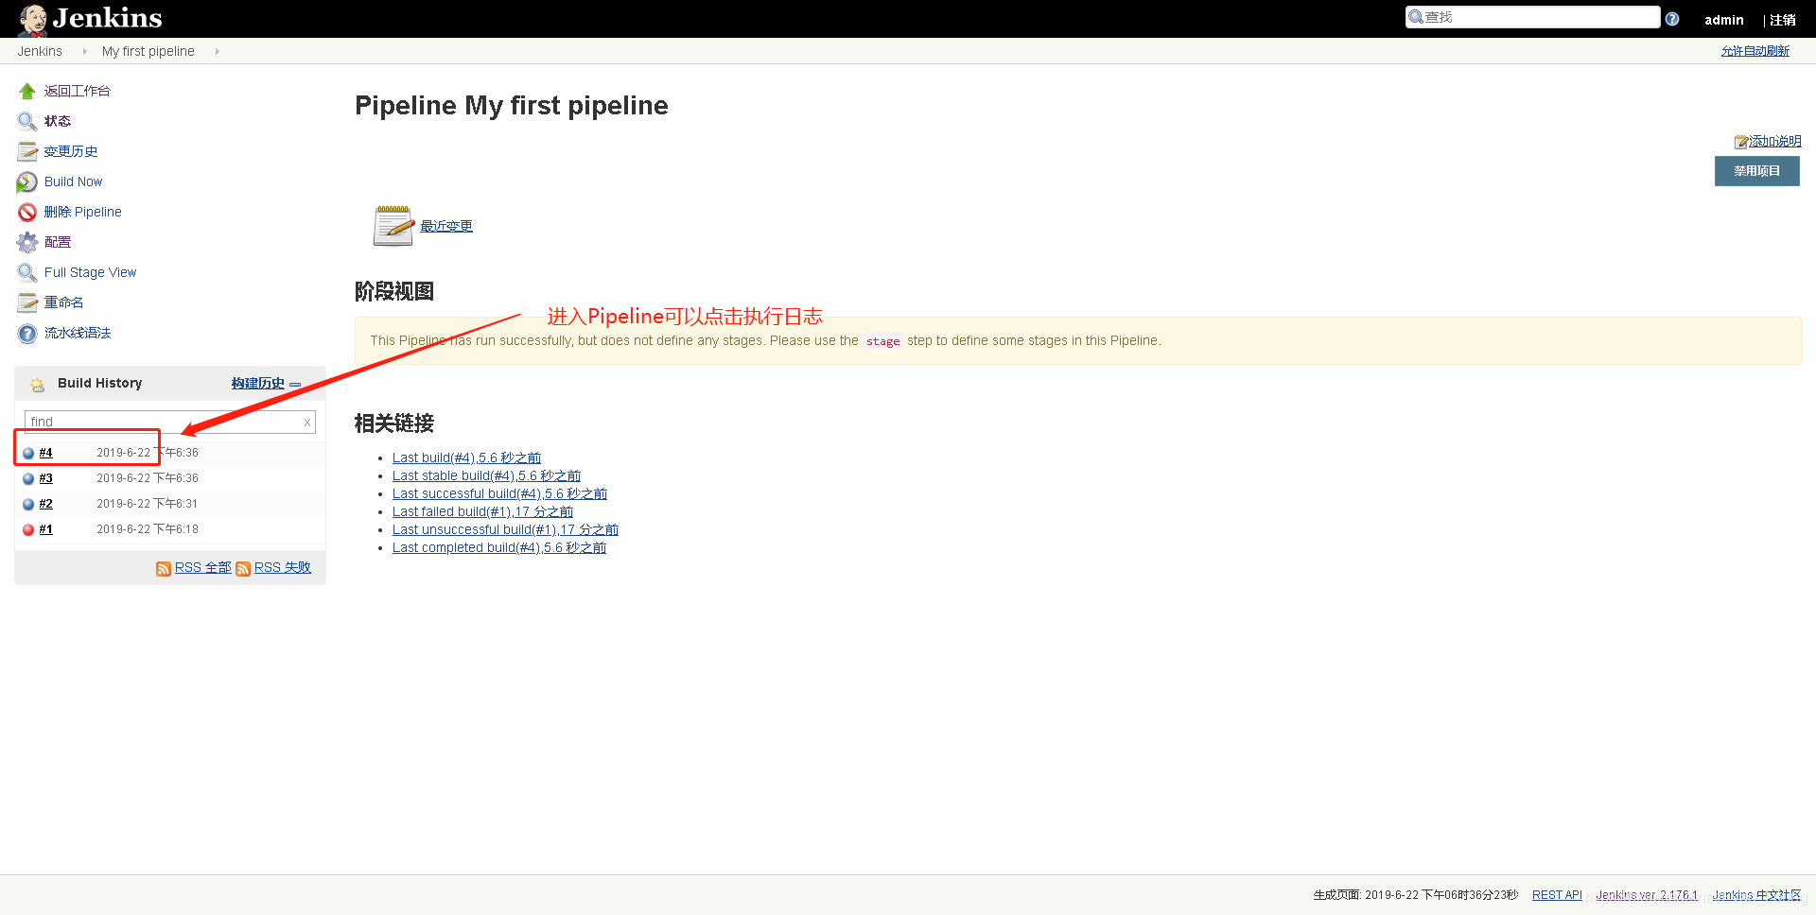The height and width of the screenshot is (915, 1816).
Task: Click the 禁用项目 button
Action: pyautogui.click(x=1756, y=171)
